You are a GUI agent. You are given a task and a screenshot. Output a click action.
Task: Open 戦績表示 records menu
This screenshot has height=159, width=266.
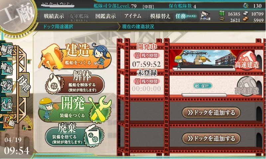pos(54,16)
